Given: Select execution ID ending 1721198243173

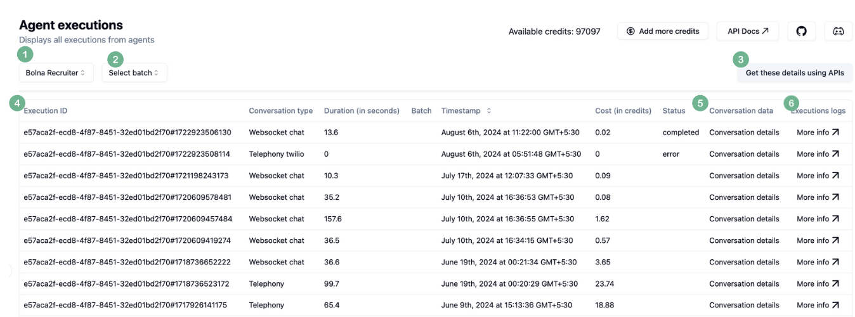Looking at the screenshot, I should [x=126, y=176].
